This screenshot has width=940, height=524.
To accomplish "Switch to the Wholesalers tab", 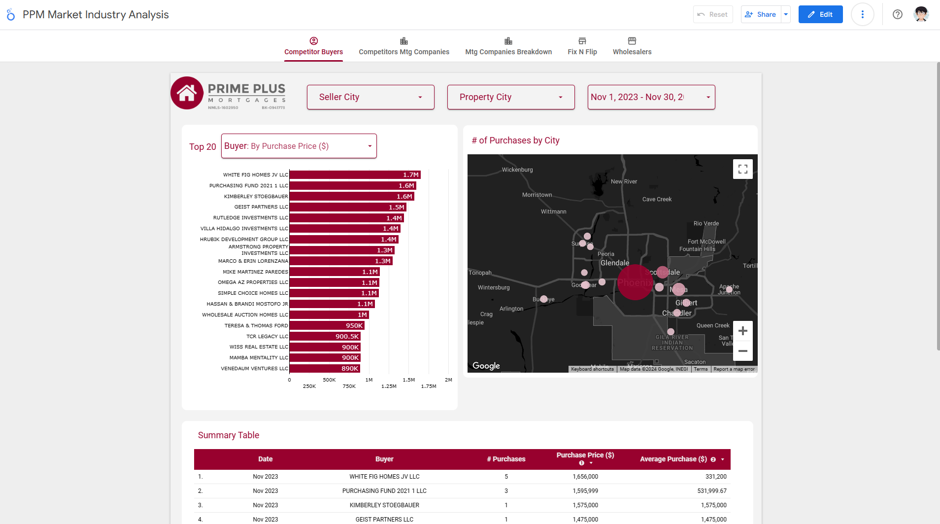I will point(632,46).
